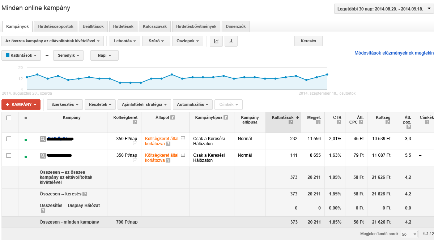Click 350 Ft/nap budget in 141-click row
434x242 pixels.
[127, 155]
